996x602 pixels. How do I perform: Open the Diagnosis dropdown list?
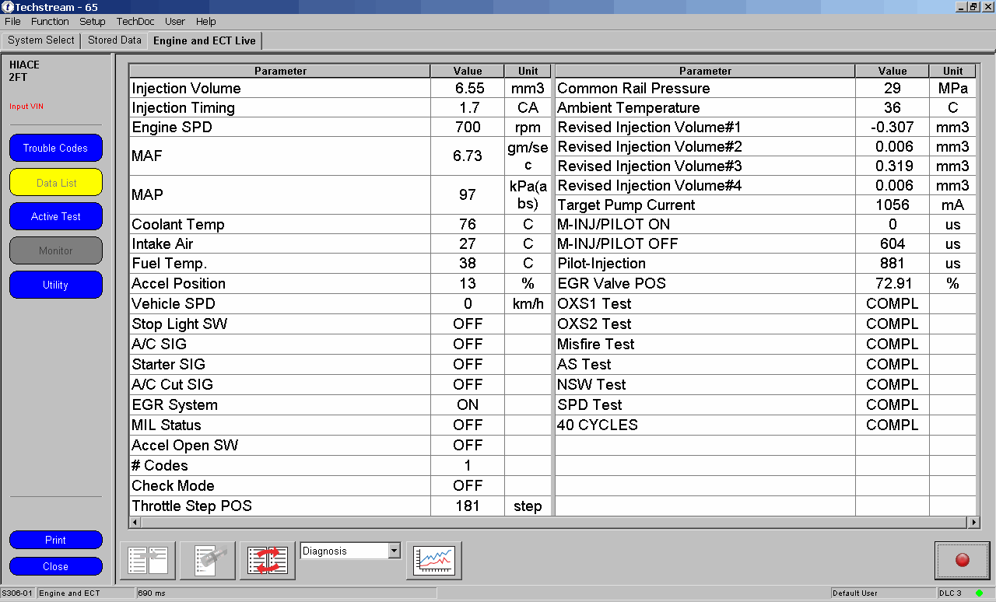[394, 551]
